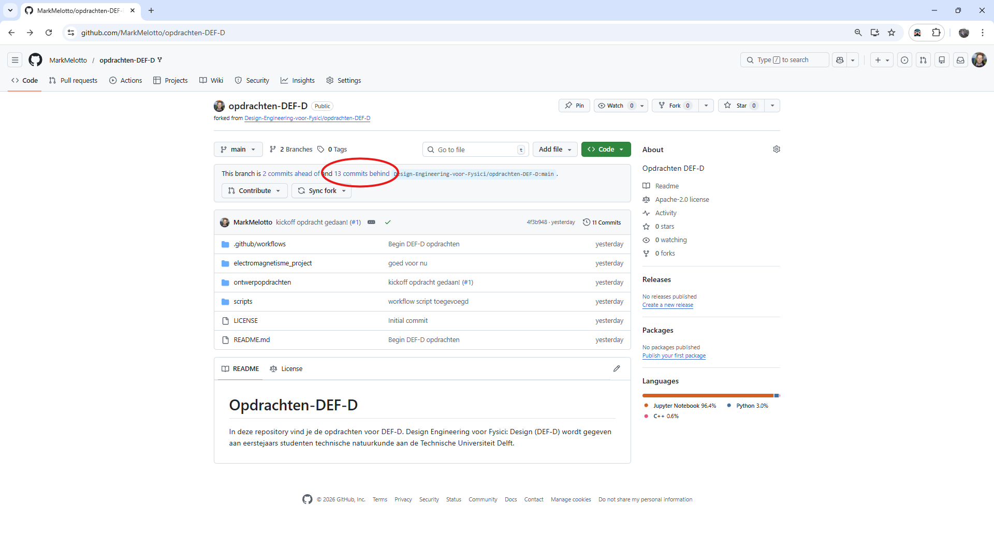Image resolution: width=994 pixels, height=534 pixels.
Task: Open commit history via the clock icon
Action: (x=587, y=222)
